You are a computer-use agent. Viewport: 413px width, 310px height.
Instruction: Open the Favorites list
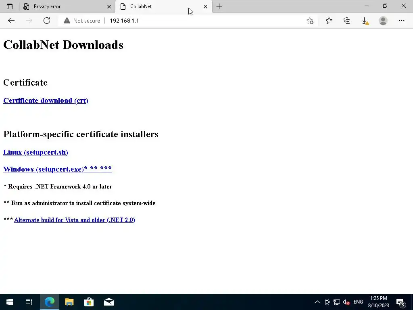point(329,21)
